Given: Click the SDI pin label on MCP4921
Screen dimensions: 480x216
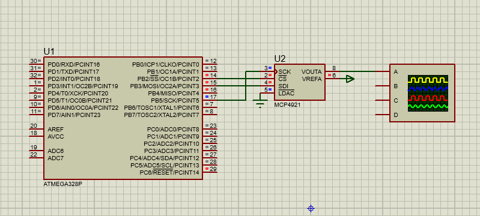Looking at the screenshot, I should pos(283,86).
